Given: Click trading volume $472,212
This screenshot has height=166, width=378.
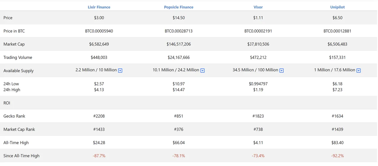Looking at the screenshot, I should coord(258,57).
